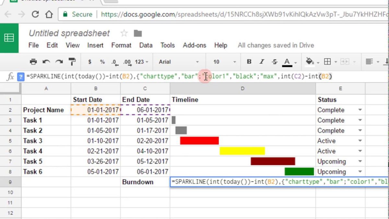The height and width of the screenshot is (219, 389).
Task: Toggle bold formatting
Action: coord(249,62)
